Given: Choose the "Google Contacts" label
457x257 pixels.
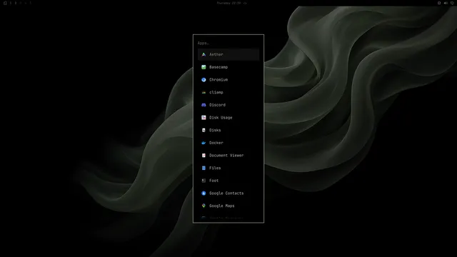Looking at the screenshot, I should pos(226,193).
